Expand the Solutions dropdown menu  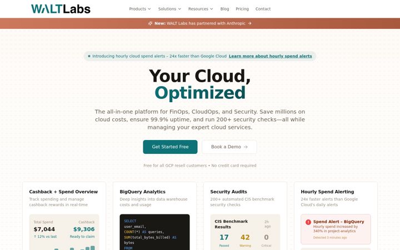(169, 9)
